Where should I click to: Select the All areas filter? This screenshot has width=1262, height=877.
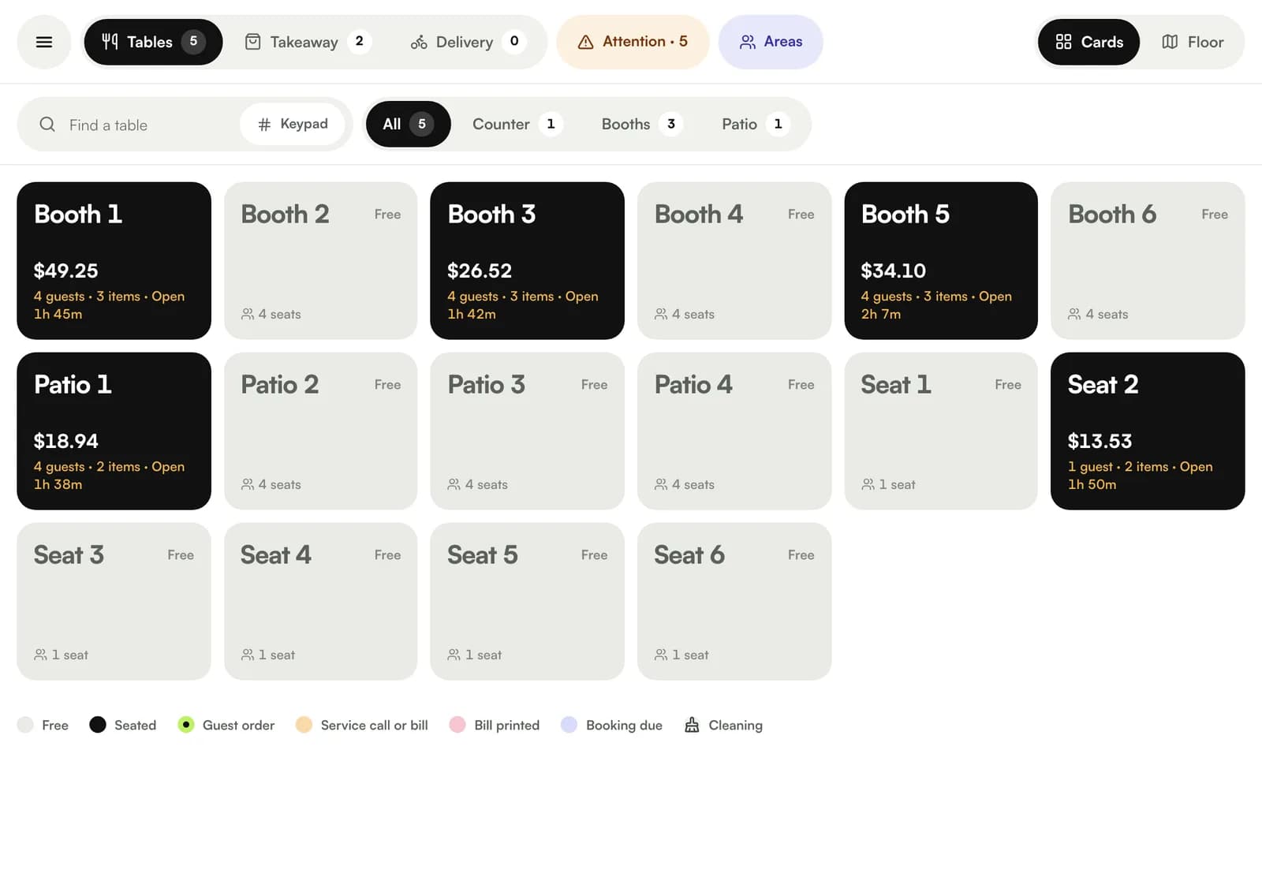click(x=408, y=124)
